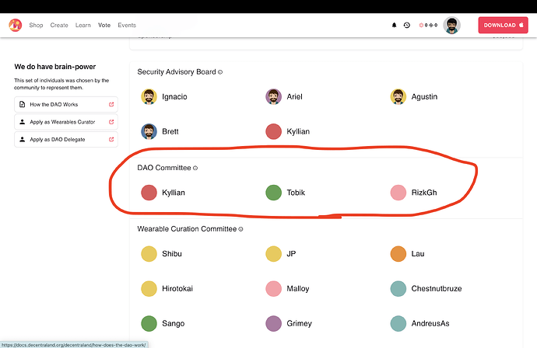Open Agustin's avatar

click(398, 97)
